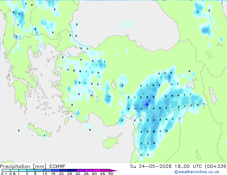Select the 25–30 mm navy legend swatch
The image size is (227, 175).
(72, 170)
